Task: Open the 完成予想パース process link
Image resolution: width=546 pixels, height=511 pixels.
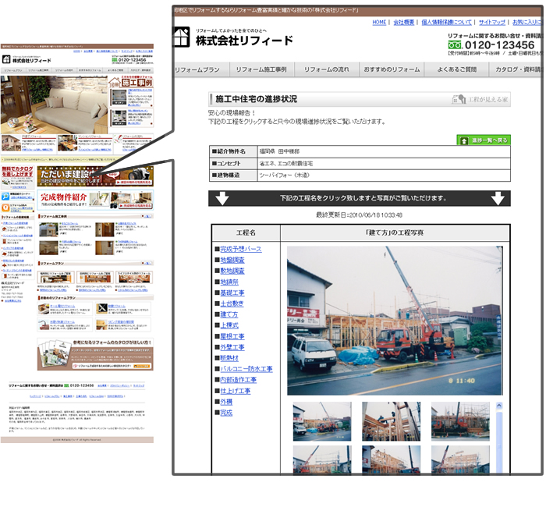Action: click(x=240, y=249)
